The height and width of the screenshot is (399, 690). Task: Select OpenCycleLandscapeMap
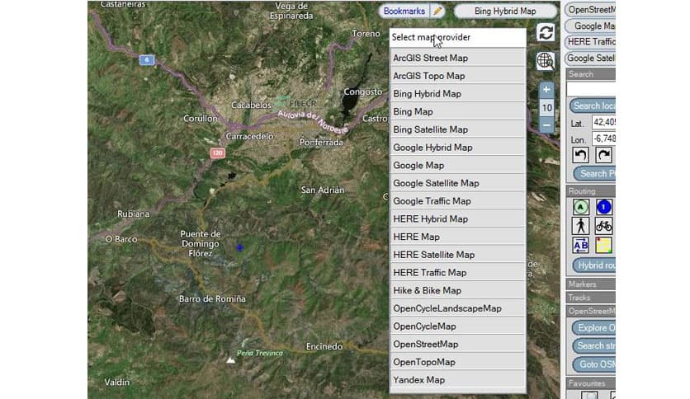click(457, 308)
